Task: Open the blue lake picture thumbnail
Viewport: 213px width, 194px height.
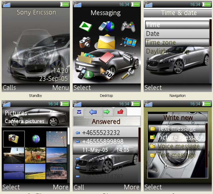Action: (x=14, y=171)
